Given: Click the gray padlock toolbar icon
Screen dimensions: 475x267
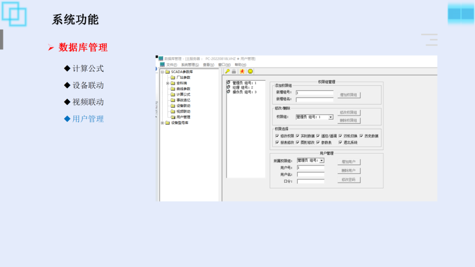Looking at the screenshot, I should pyautogui.click(x=234, y=72).
